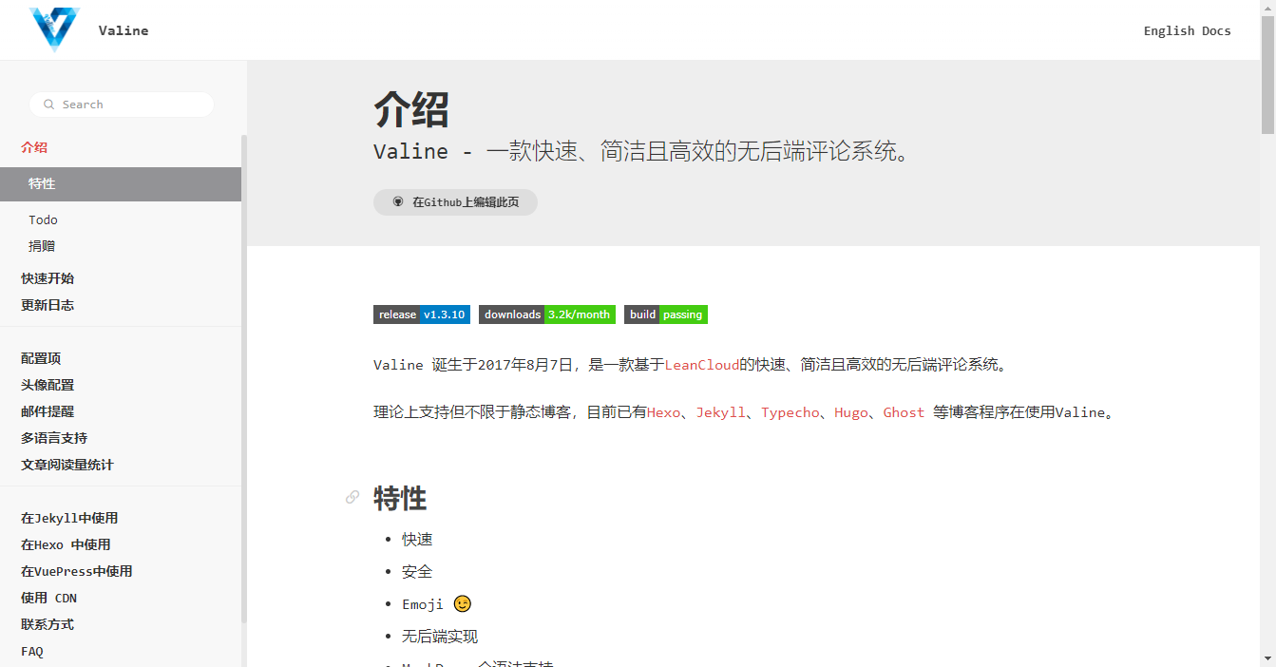Click the 安全 list item
This screenshot has height=667, width=1276.
point(417,571)
